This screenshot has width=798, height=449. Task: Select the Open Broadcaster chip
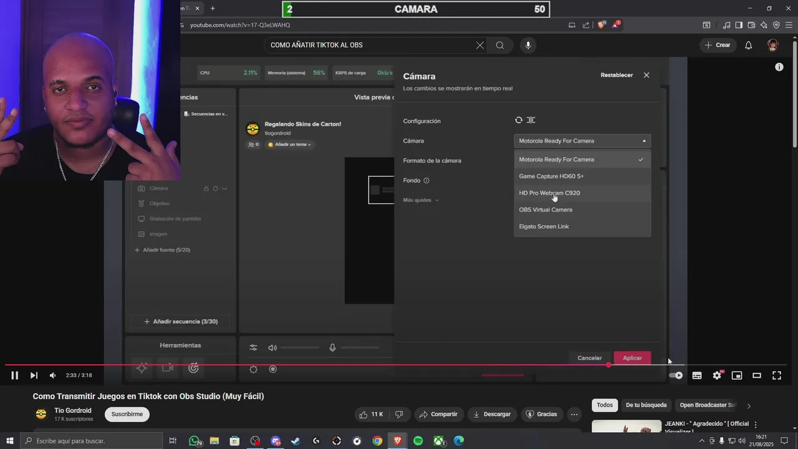pos(707,405)
